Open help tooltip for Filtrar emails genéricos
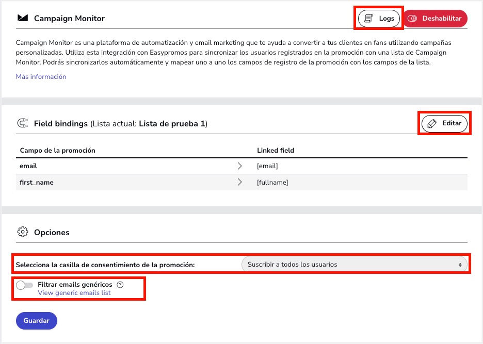This screenshot has width=483, height=344. (x=120, y=285)
